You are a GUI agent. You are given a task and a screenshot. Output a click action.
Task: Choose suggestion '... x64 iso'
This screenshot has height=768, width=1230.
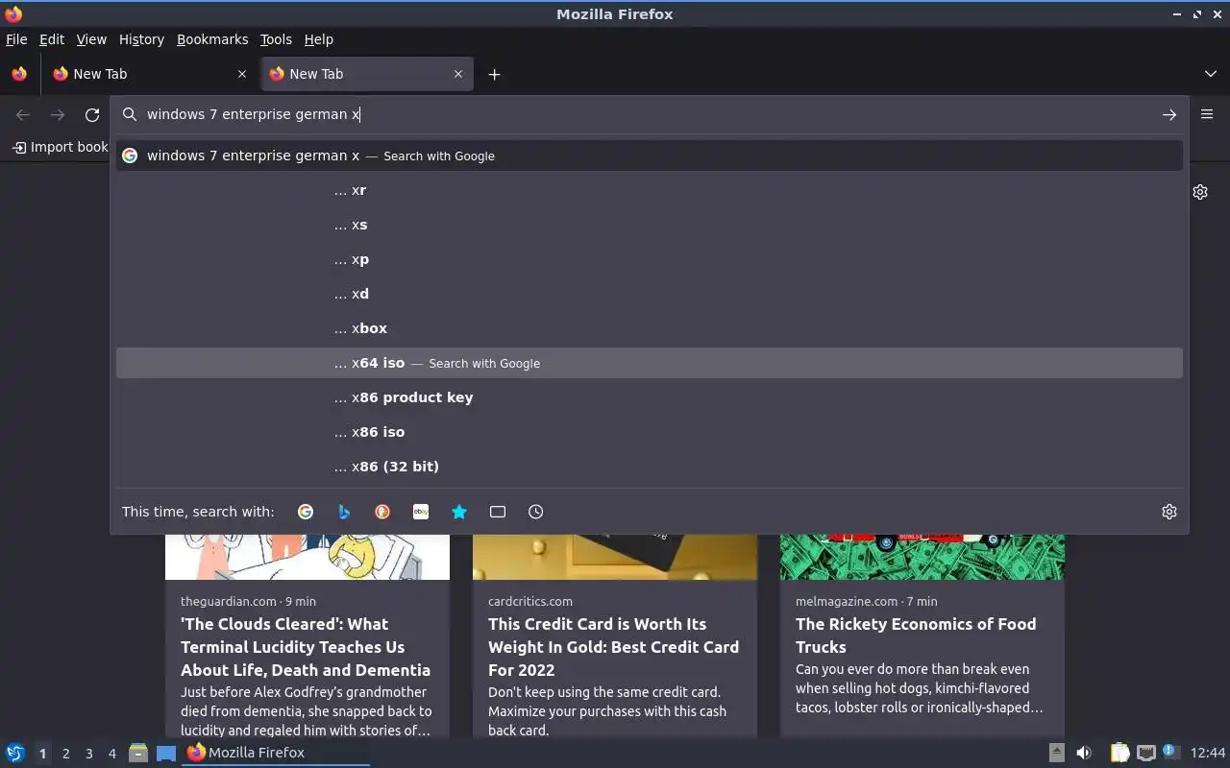click(x=650, y=363)
